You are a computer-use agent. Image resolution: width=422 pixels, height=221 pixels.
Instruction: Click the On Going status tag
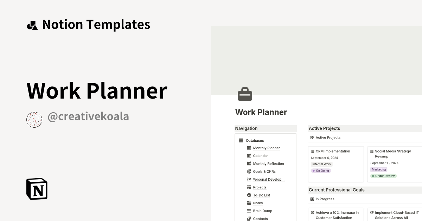pos(321,170)
